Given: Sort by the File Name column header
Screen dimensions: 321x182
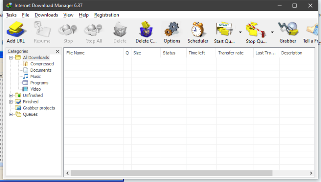Looking at the screenshot, I should point(93,53).
